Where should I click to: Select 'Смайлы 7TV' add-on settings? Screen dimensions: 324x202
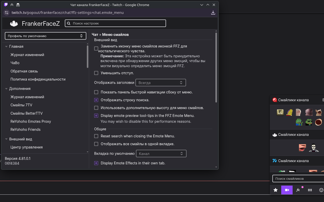click(x=21, y=105)
